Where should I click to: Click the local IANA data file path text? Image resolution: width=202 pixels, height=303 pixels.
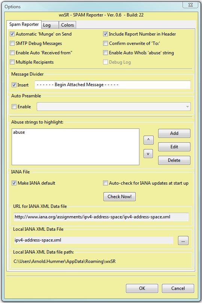click(64, 261)
